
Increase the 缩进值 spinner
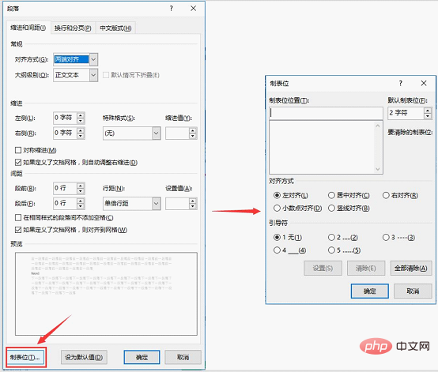pyautogui.click(x=193, y=130)
